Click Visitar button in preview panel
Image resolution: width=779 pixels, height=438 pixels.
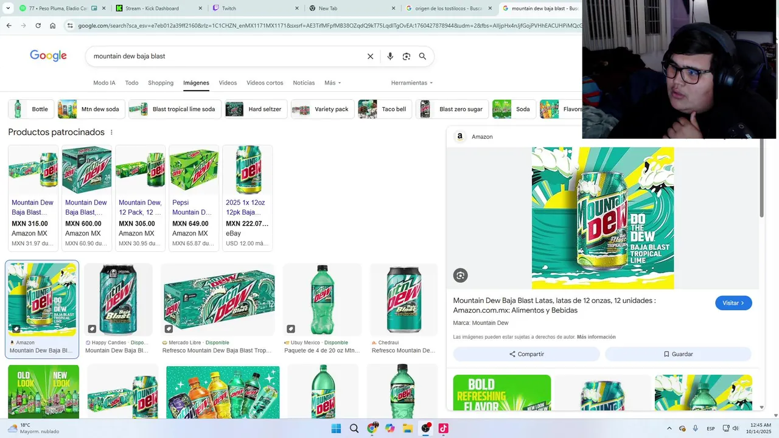(733, 303)
